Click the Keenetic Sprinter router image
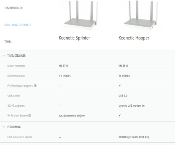Screen dimensions: 188x145 point(81,15)
